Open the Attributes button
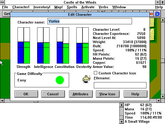The width and height of the screenshot is (165, 124). coord(81,94)
